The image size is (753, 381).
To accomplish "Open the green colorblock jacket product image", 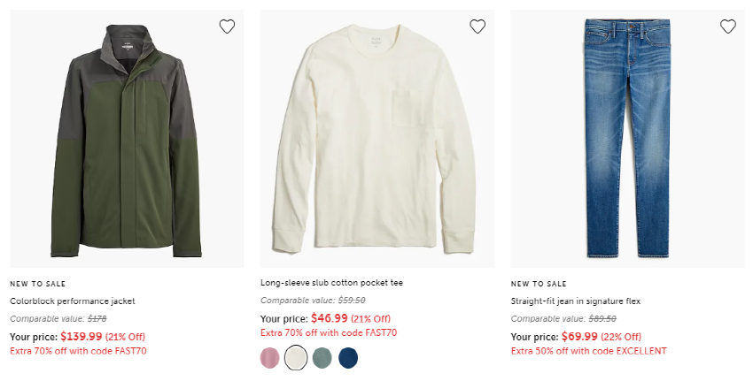I will click(127, 139).
